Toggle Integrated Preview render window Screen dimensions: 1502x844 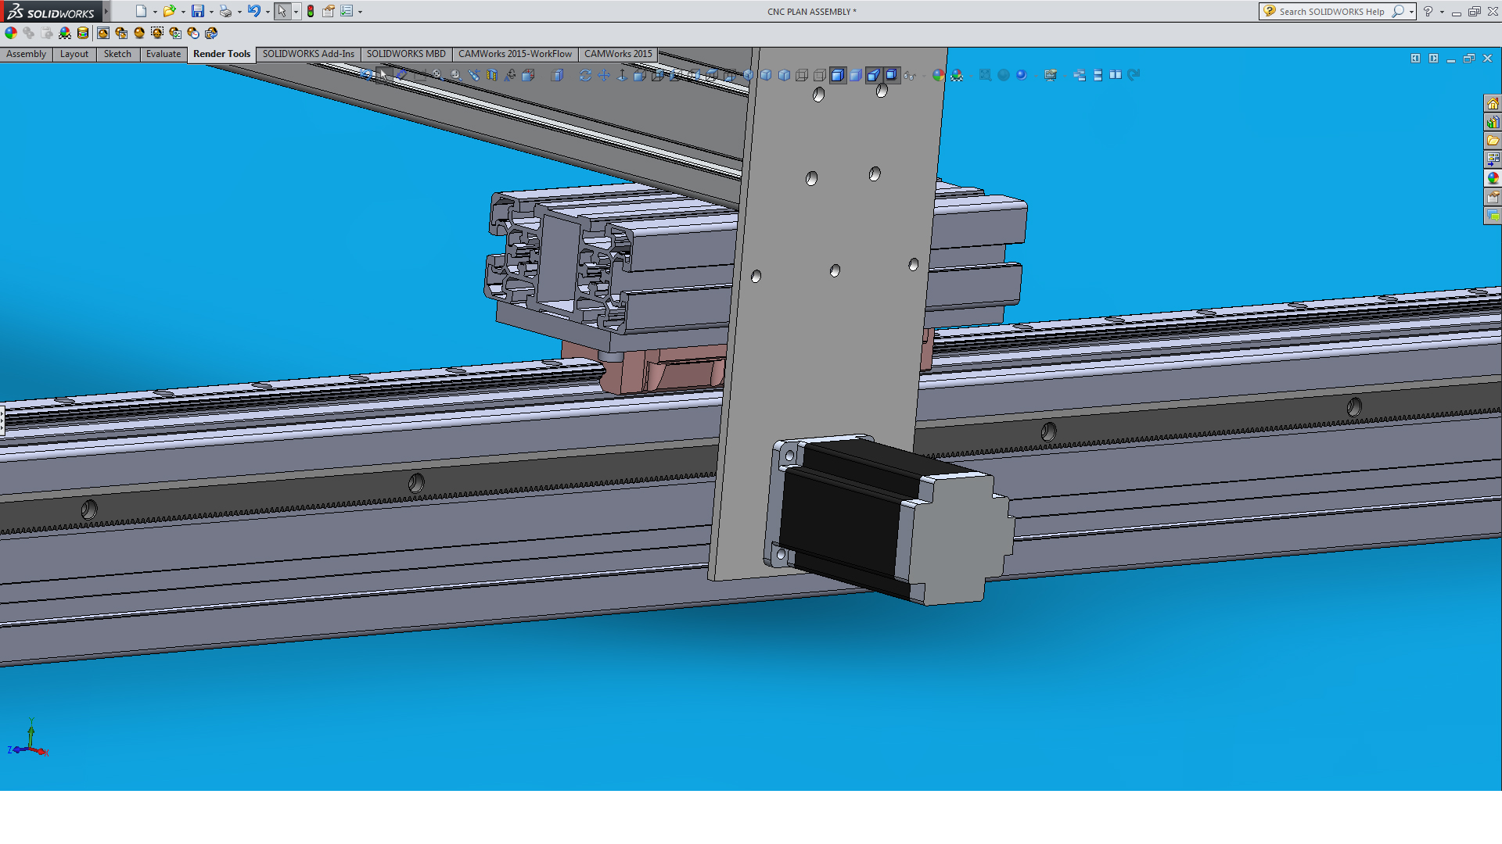pyautogui.click(x=103, y=33)
